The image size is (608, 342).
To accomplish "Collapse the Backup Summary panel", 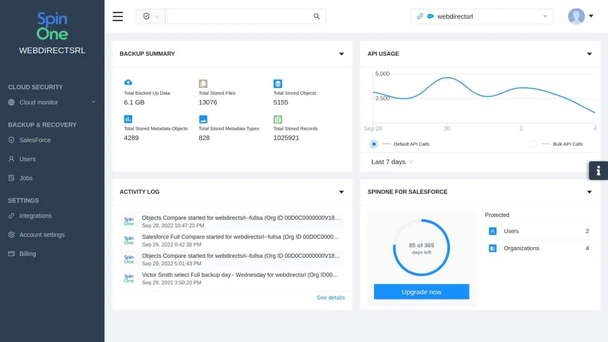I will (x=341, y=54).
